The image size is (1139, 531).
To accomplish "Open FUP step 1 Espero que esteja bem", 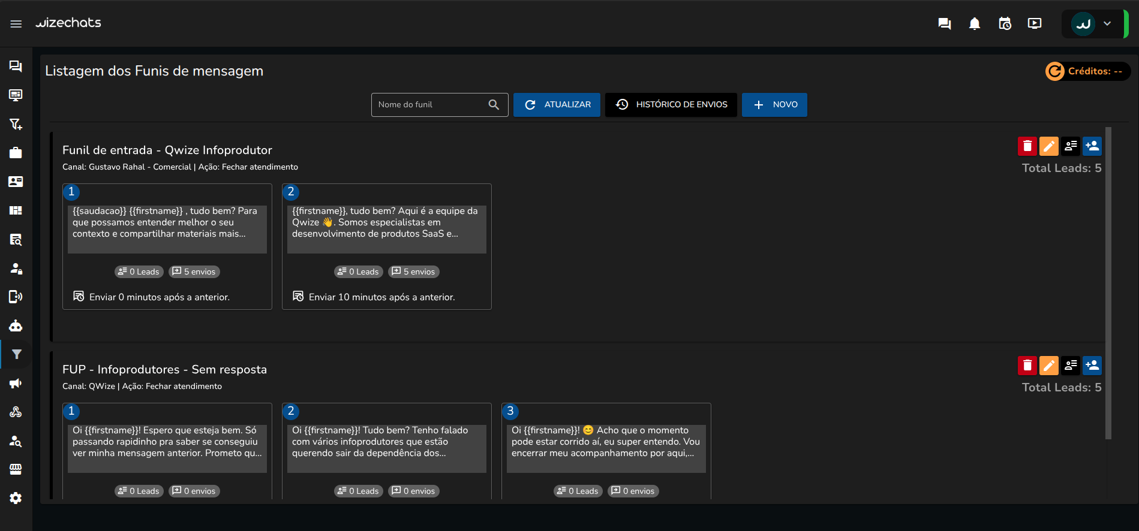I will click(167, 449).
